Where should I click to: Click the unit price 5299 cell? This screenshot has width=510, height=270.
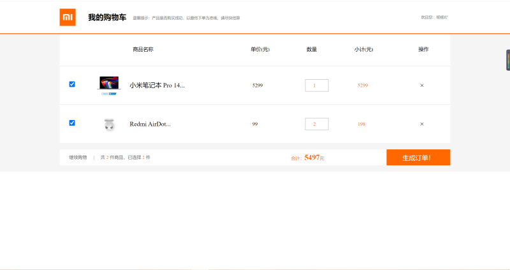pos(258,86)
